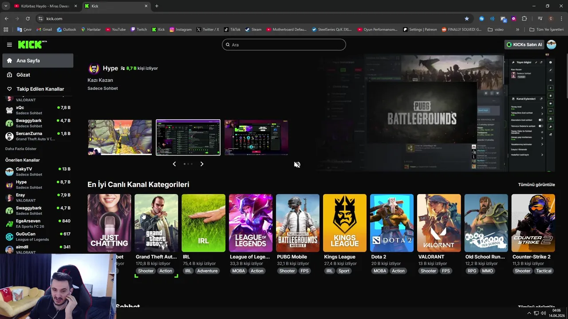Open the TikTok bookmark

pyautogui.click(x=232, y=30)
